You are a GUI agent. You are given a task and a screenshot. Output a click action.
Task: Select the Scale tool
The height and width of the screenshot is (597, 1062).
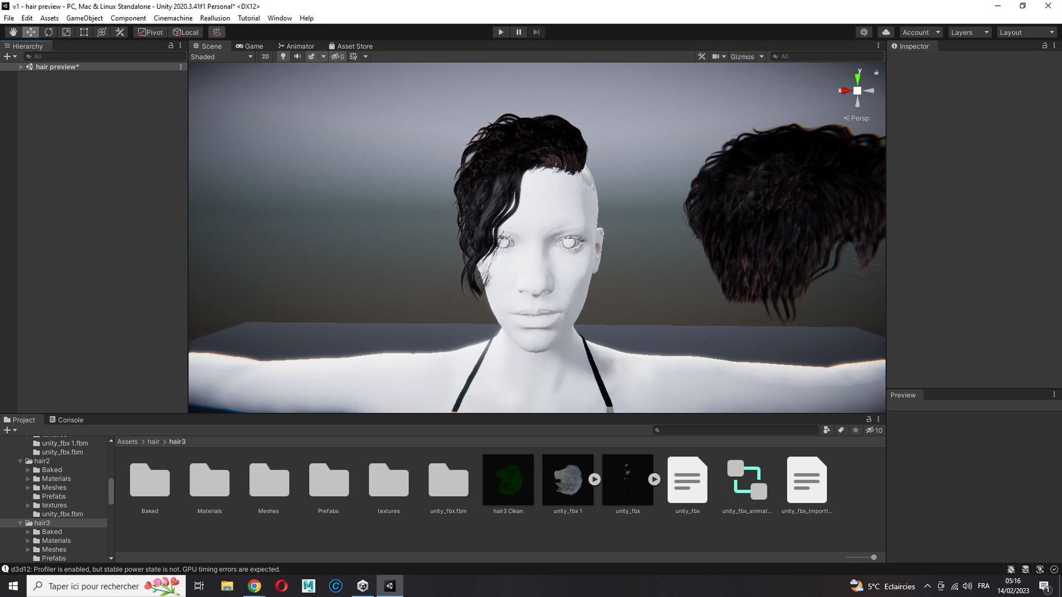pyautogui.click(x=66, y=32)
